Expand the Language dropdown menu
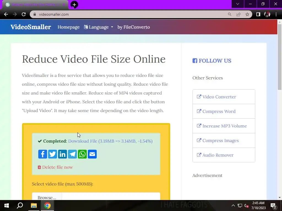The image size is (282, 211). coord(99,27)
